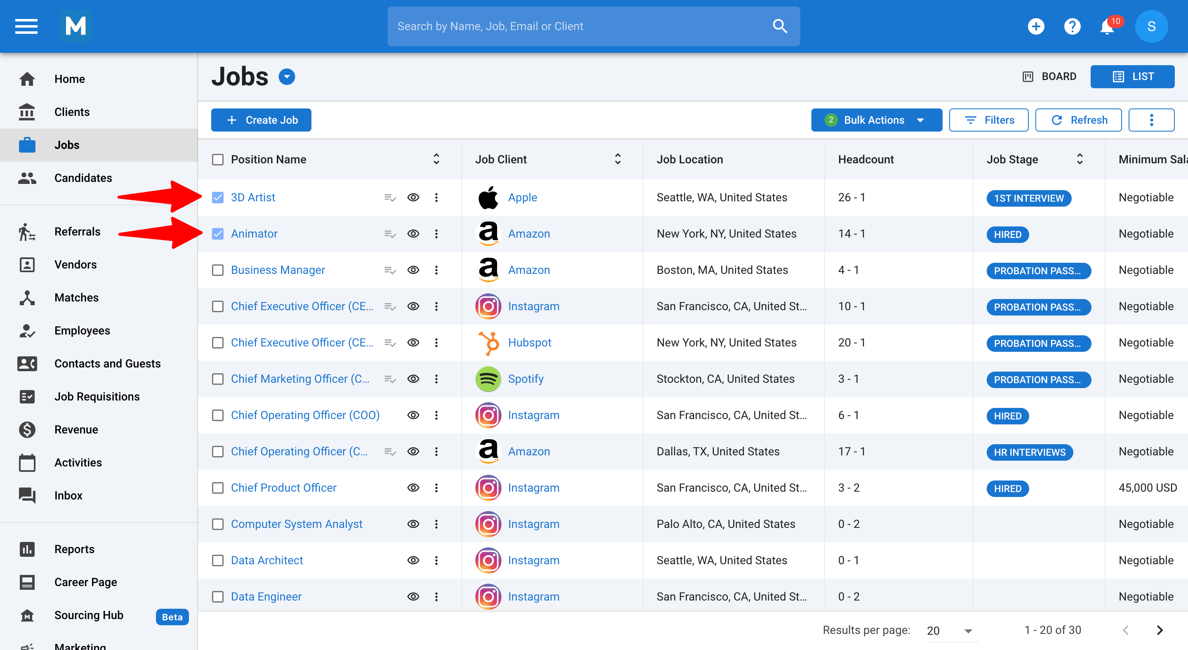Open the 1ST INTERVIEW stage dropdown
The image size is (1188, 650).
1028,198
